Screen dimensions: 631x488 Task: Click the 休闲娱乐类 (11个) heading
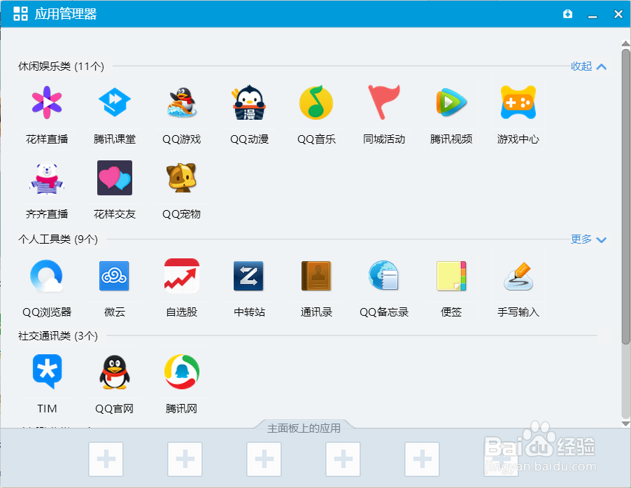click(x=61, y=67)
